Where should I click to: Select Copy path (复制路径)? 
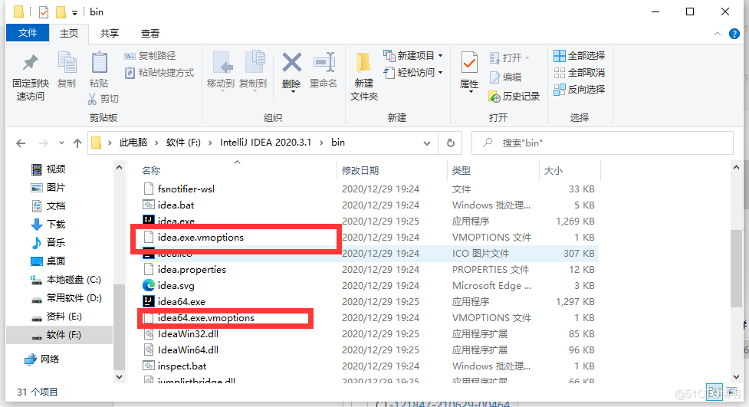click(x=150, y=56)
